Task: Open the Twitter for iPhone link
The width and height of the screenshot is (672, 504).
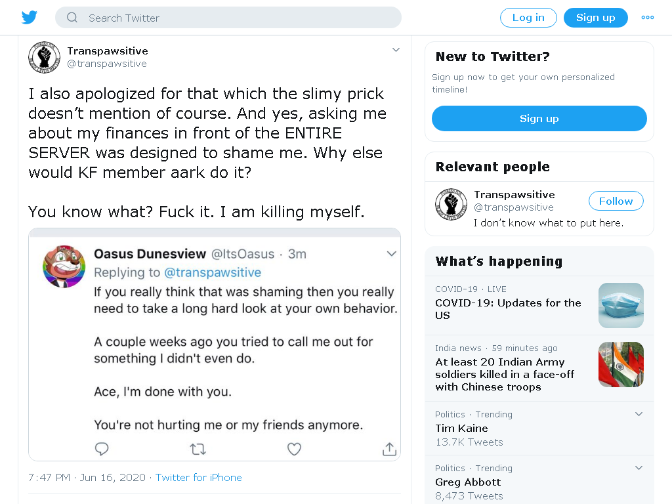Action: coord(198,478)
